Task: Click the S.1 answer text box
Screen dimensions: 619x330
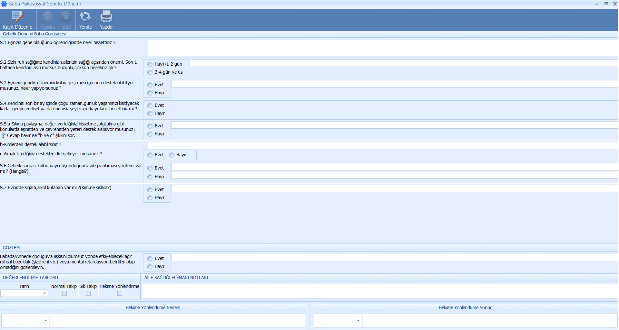Action: [382, 48]
